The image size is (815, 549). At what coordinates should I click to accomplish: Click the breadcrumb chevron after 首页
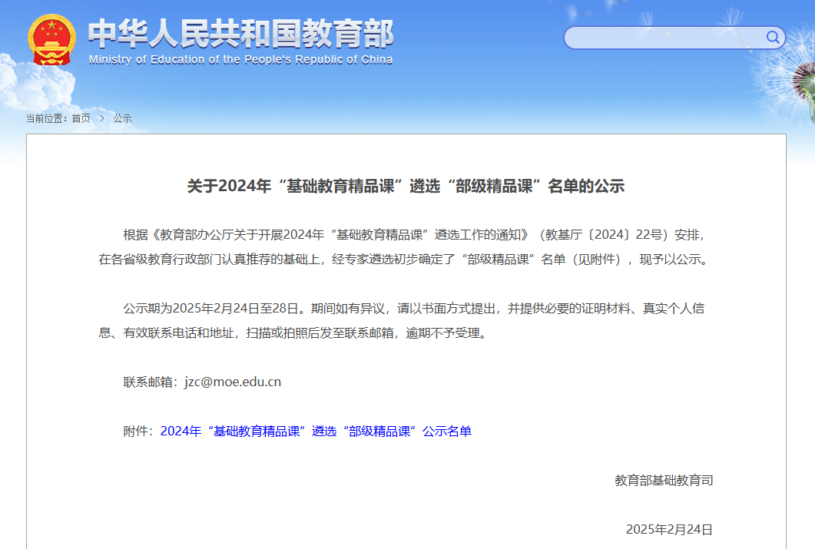(x=101, y=118)
